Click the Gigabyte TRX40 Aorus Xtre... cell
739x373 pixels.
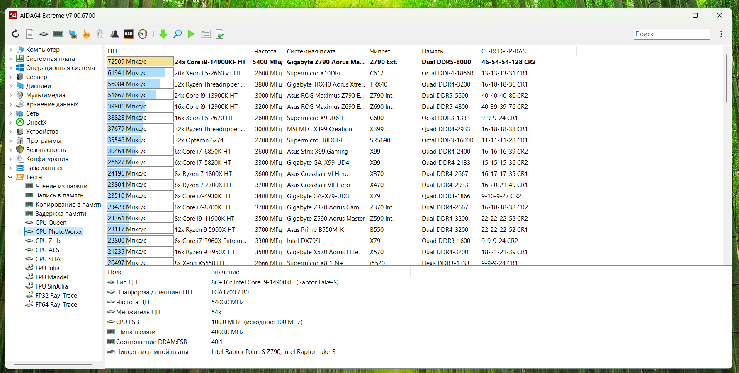point(326,84)
